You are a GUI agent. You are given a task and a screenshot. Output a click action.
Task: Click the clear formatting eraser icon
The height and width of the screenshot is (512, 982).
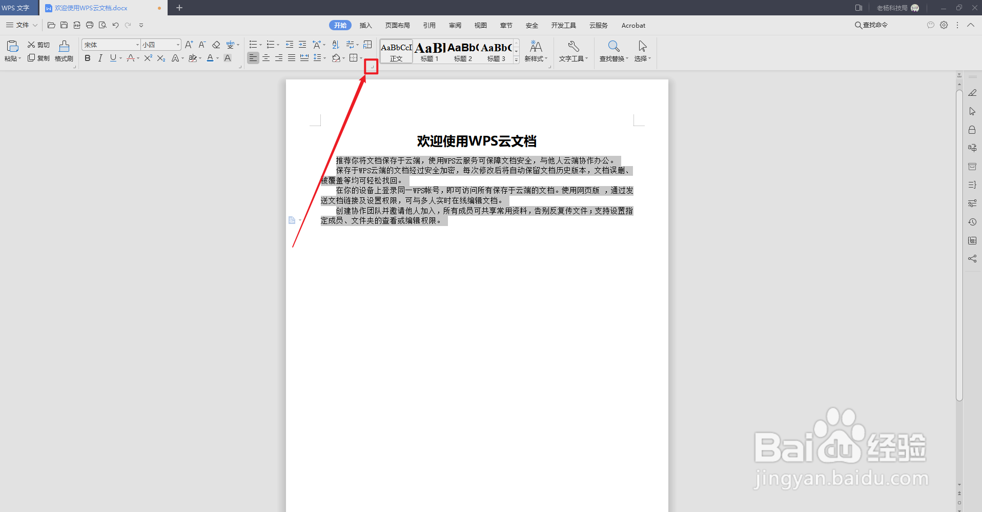coord(216,45)
